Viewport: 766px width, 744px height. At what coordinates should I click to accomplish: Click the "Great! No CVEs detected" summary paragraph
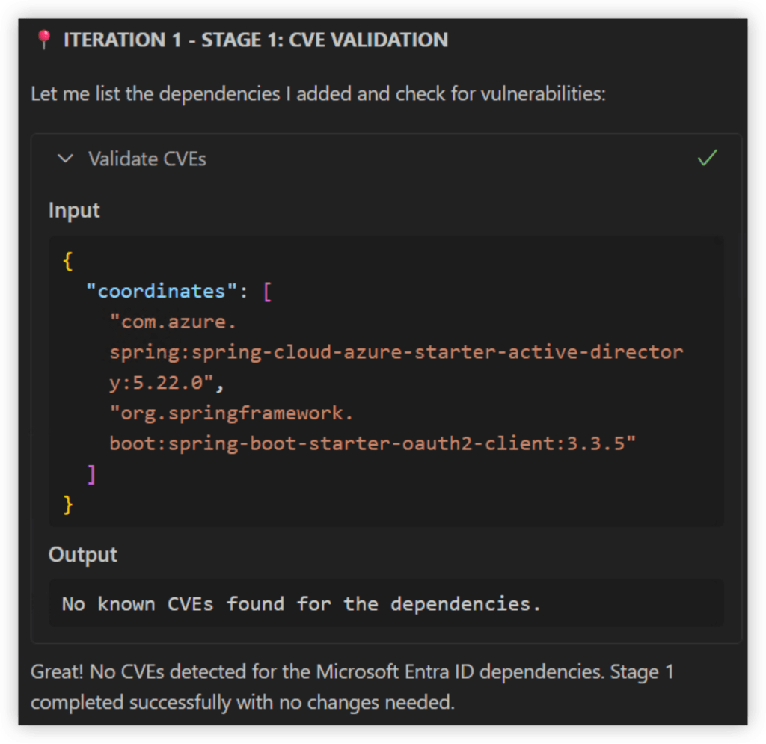click(352, 687)
